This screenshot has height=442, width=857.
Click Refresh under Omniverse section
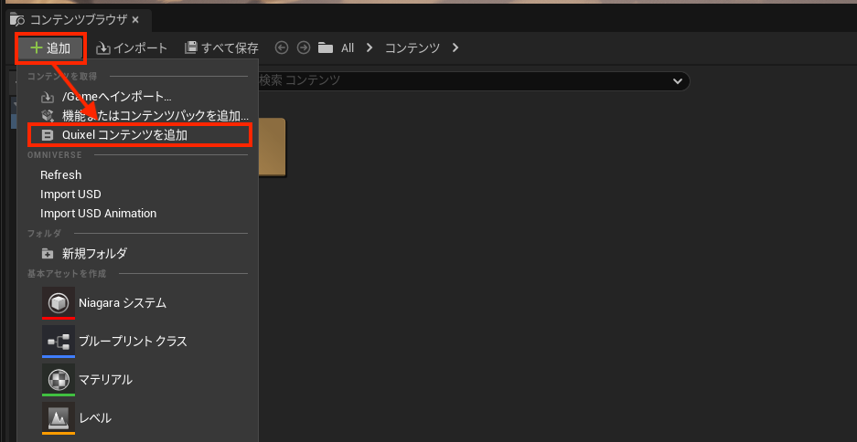pyautogui.click(x=60, y=174)
